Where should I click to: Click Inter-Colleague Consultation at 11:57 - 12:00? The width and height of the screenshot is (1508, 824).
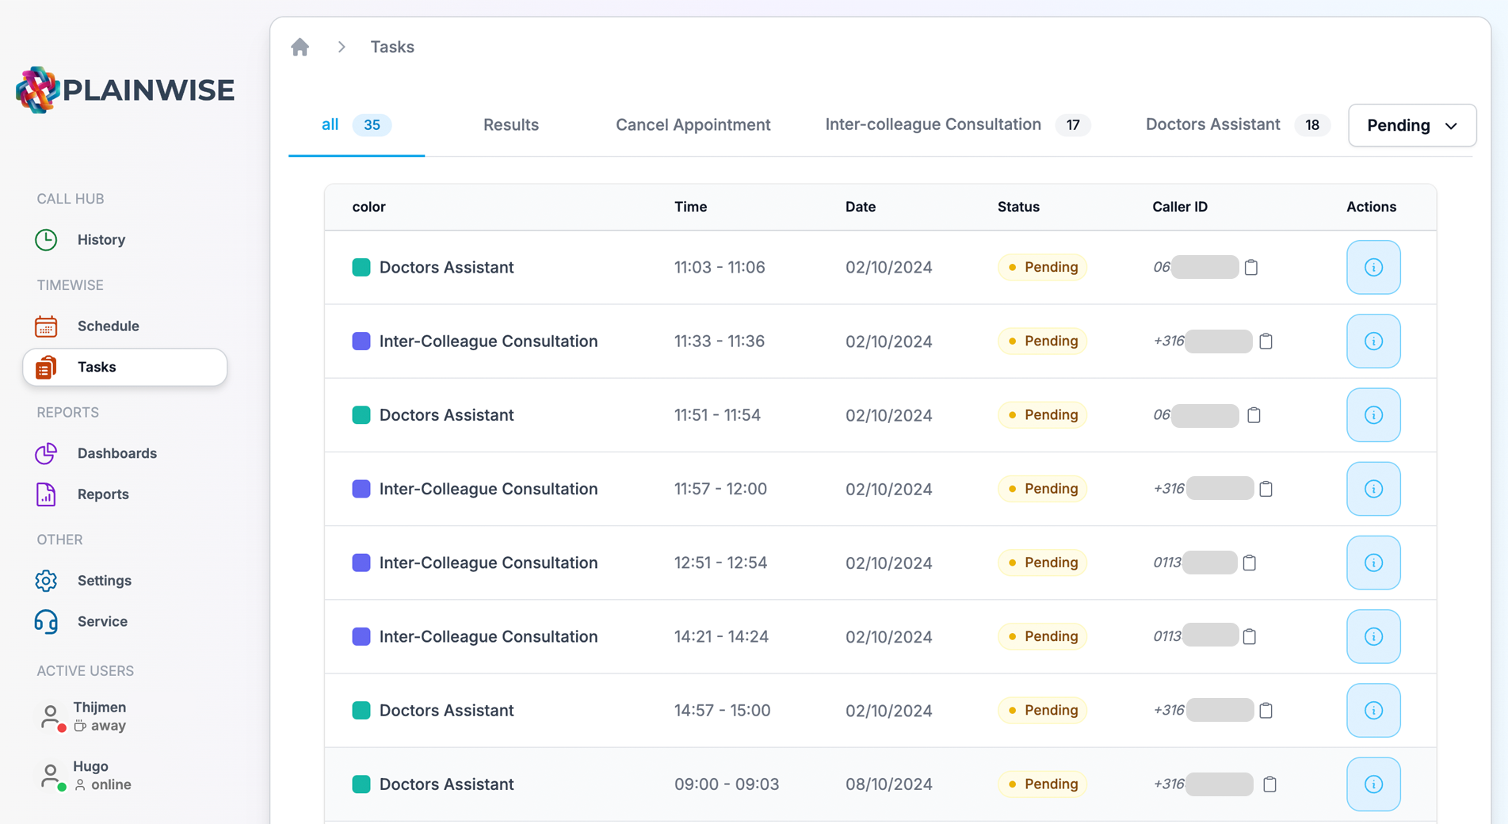[x=488, y=489]
